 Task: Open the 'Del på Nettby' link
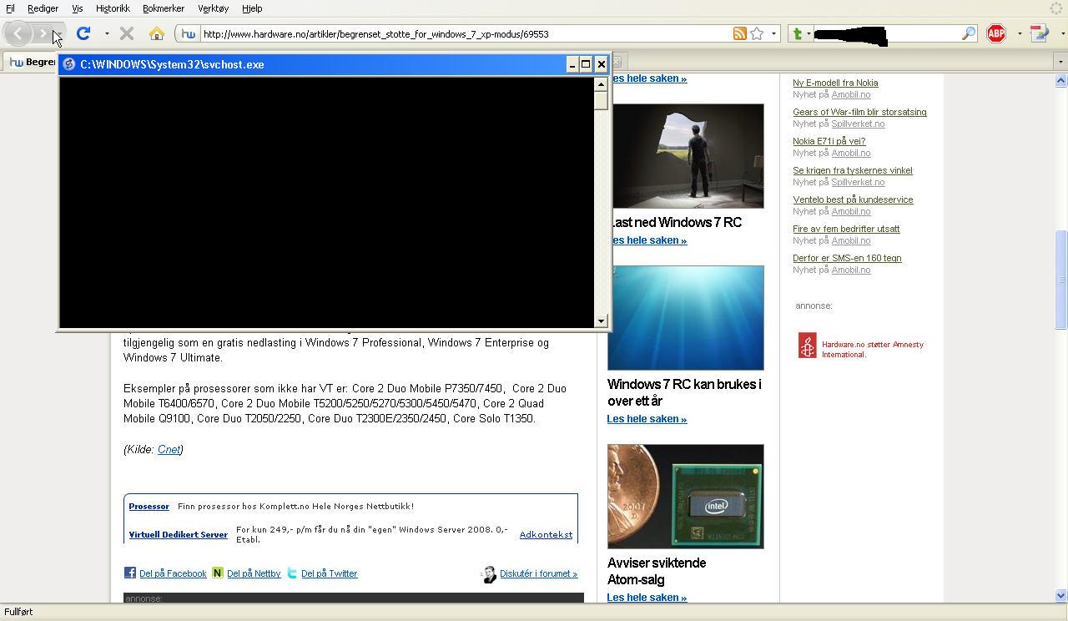tap(254, 573)
